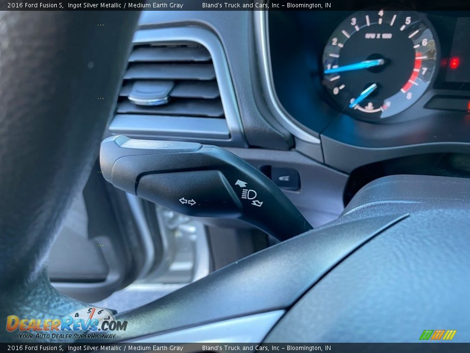
Task: Click "Your Auto Dealer SuperHighway" tagline
Action: point(67,336)
